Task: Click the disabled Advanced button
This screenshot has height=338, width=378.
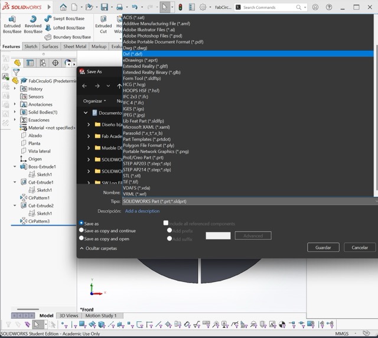Action: pyautogui.click(x=253, y=236)
